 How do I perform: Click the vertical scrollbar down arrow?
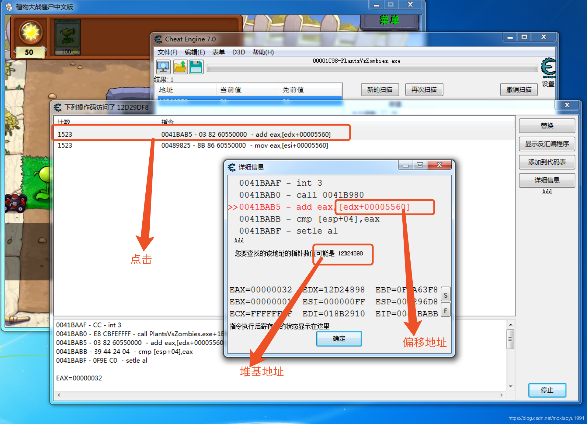[x=511, y=386]
